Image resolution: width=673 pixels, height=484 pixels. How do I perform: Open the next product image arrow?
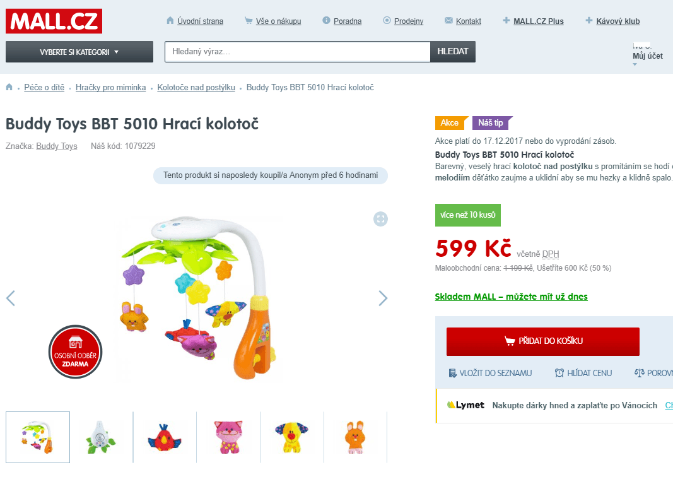coord(383,298)
